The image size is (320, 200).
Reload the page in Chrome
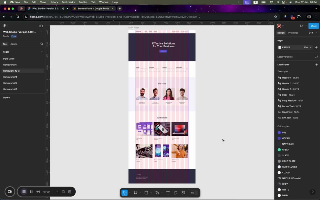[18, 17]
